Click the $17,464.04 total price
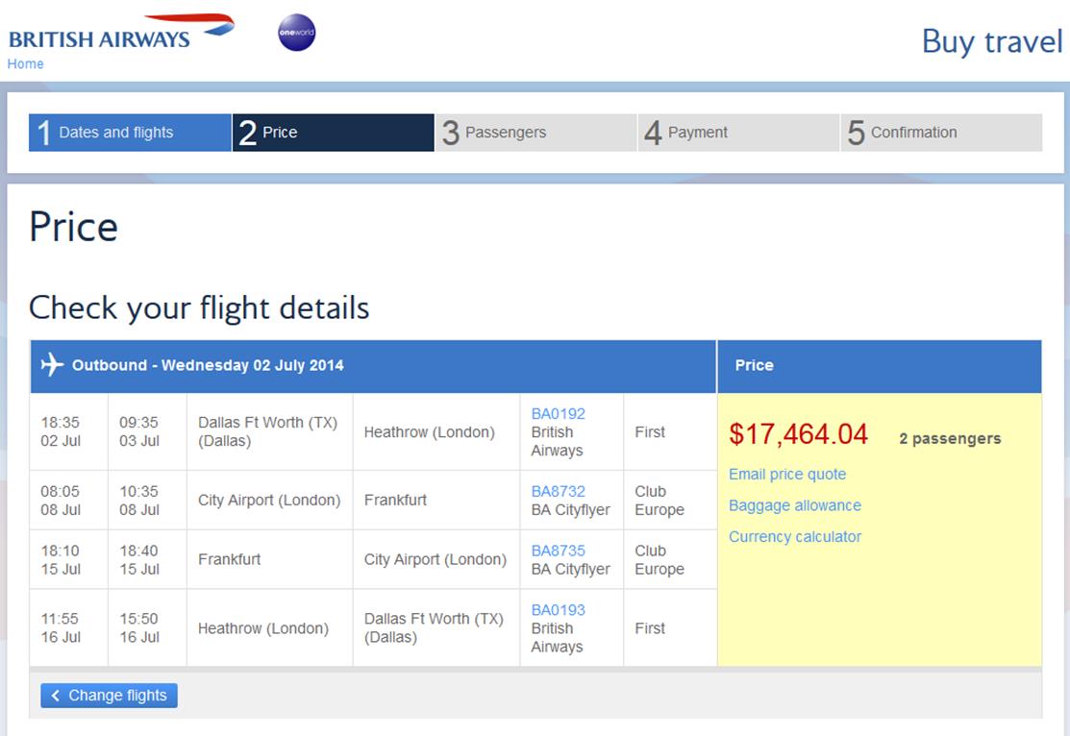1070x736 pixels. 798,434
